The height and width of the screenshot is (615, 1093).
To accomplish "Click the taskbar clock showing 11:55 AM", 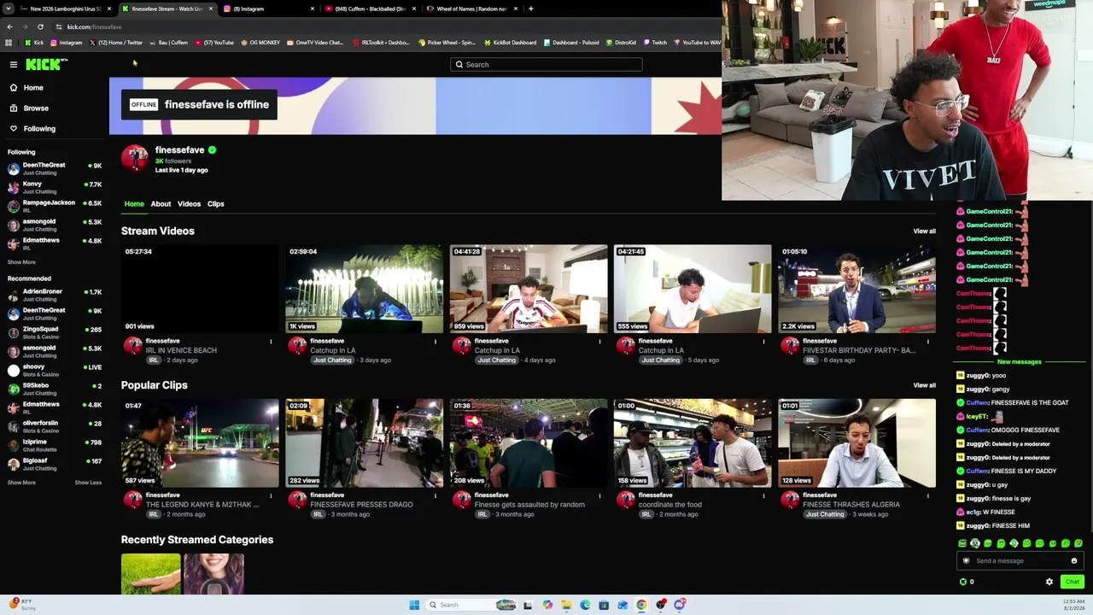I will point(1074,605).
